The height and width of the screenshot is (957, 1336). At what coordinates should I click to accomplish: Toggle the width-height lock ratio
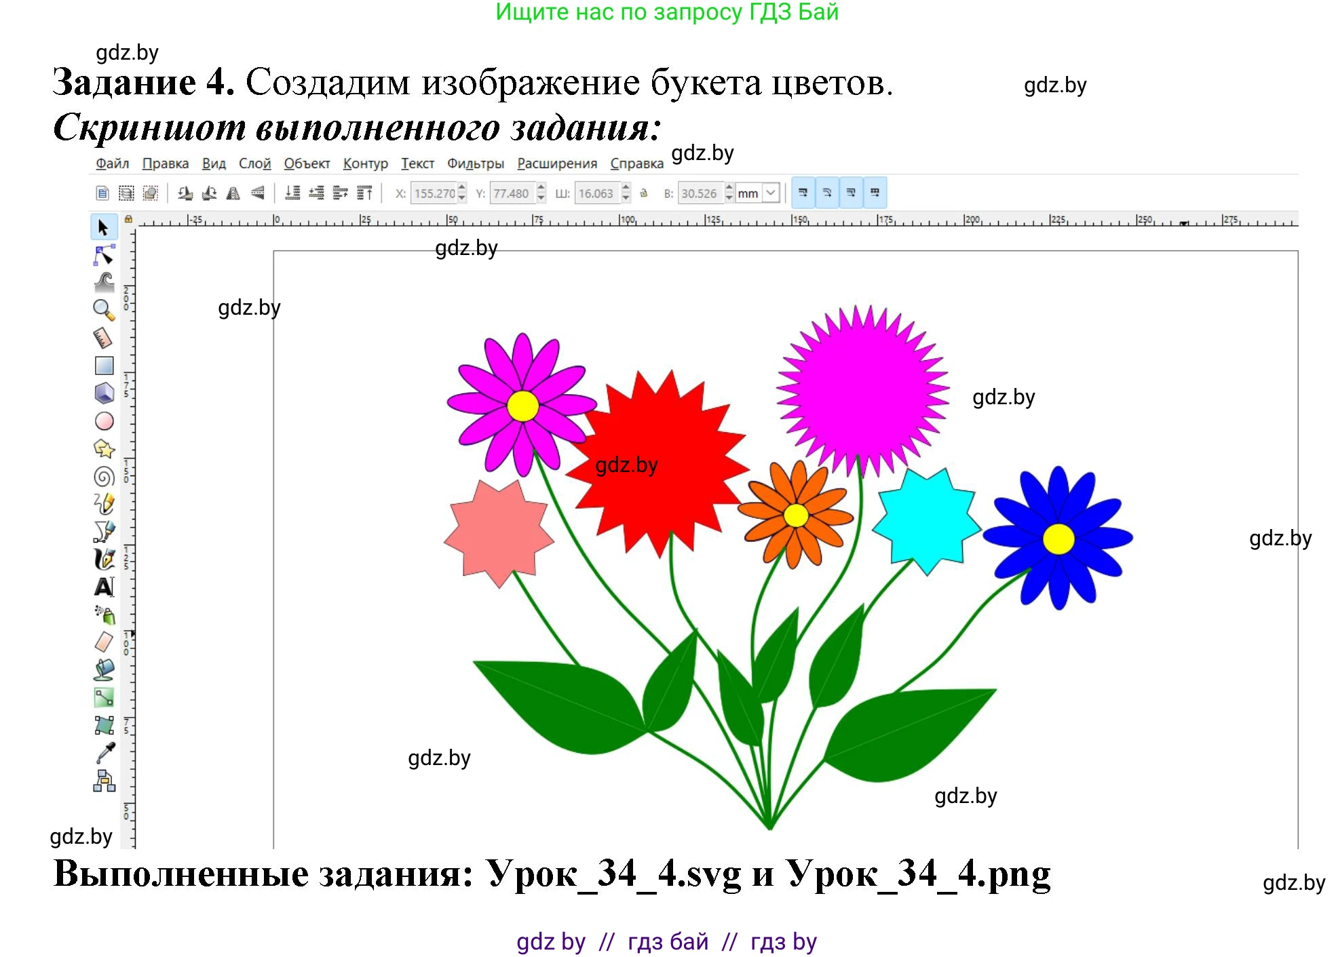pyautogui.click(x=644, y=193)
